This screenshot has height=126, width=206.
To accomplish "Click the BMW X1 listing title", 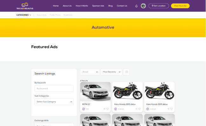I will click(x=86, y=104).
